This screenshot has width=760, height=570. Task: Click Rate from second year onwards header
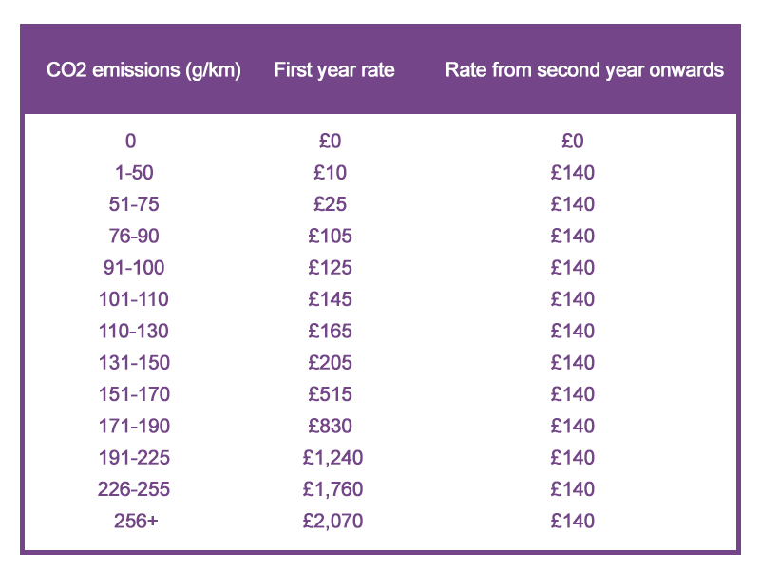pos(584,70)
